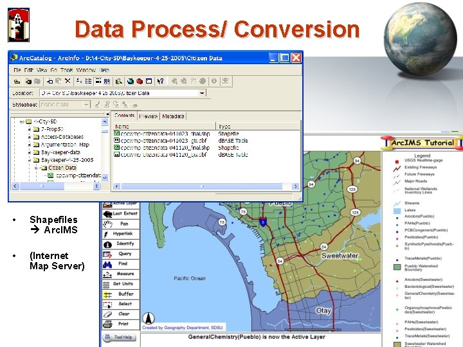Image resolution: width=463 pixels, height=347 pixels.
Task: Click the Last Extent tool in ArcIMS
Action: [120, 213]
